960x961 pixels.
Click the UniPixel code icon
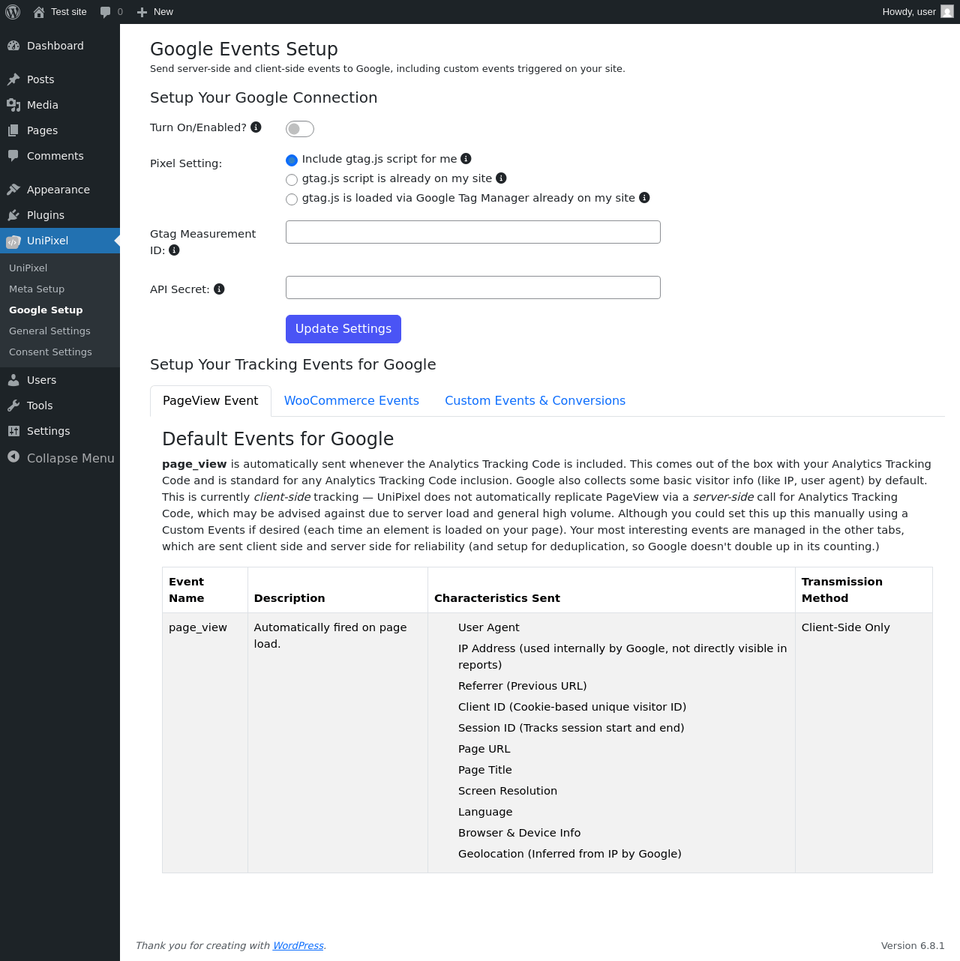tap(13, 241)
